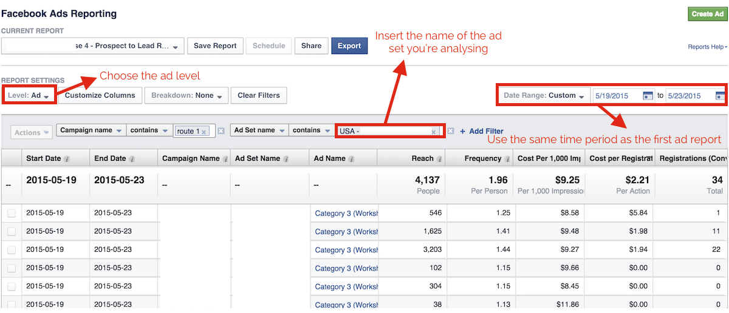Image resolution: width=729 pixels, height=313 pixels.
Task: Click the registrations count 22
Action: pyautogui.click(x=716, y=250)
